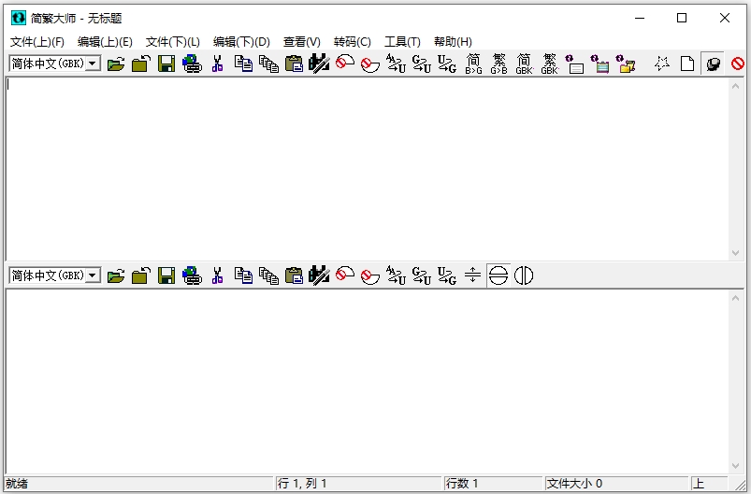
Task: Cut selection with upper toolbar scissors
Action: (218, 64)
